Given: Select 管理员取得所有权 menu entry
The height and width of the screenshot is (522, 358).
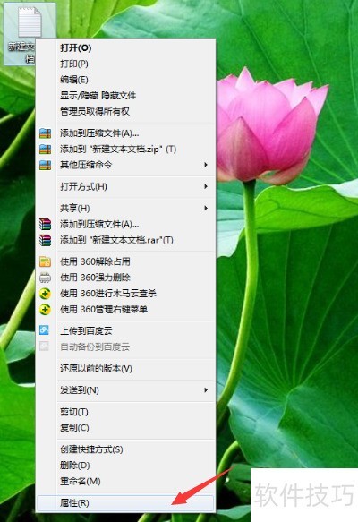Looking at the screenshot, I should 125,112.
